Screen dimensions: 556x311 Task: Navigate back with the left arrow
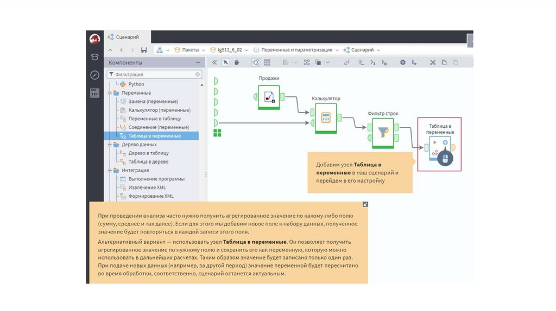[121, 50]
